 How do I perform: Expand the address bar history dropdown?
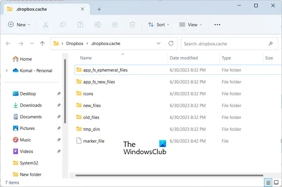coord(158,43)
